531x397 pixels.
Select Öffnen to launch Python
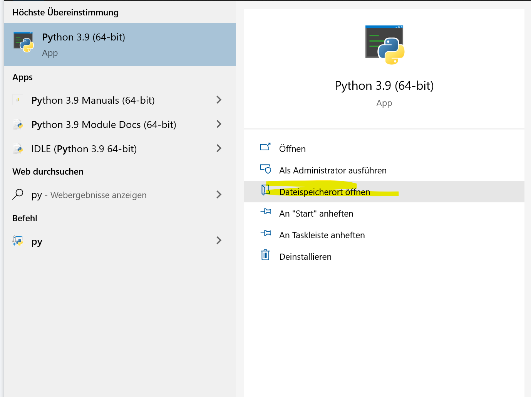(292, 149)
